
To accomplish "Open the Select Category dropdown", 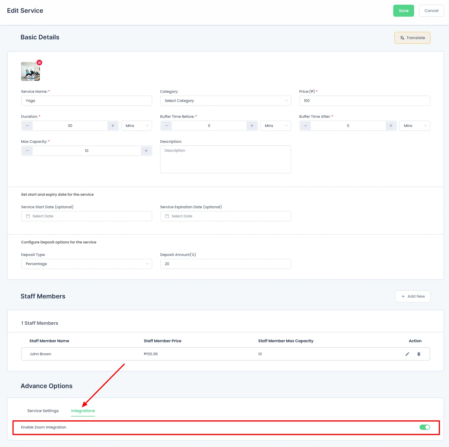I will (226, 101).
